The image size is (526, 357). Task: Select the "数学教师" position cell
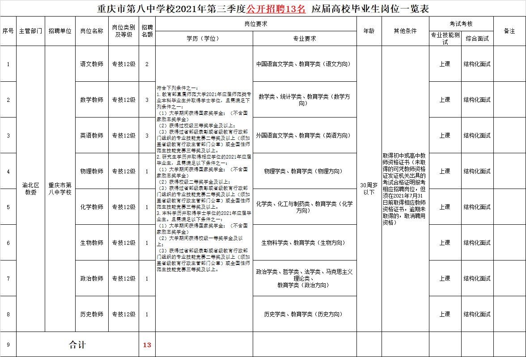(92, 100)
